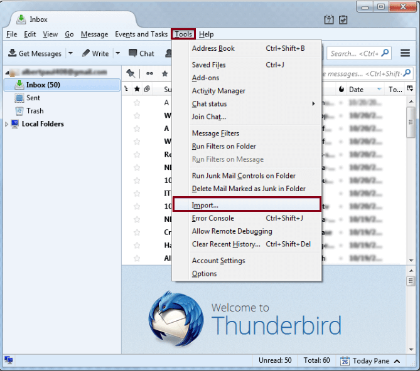Select Delete Mail Marked as Junk in Folder

247,189
